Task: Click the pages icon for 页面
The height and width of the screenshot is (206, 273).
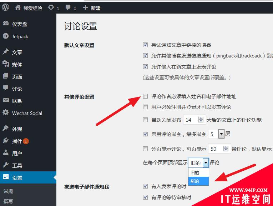Action: 6,76
